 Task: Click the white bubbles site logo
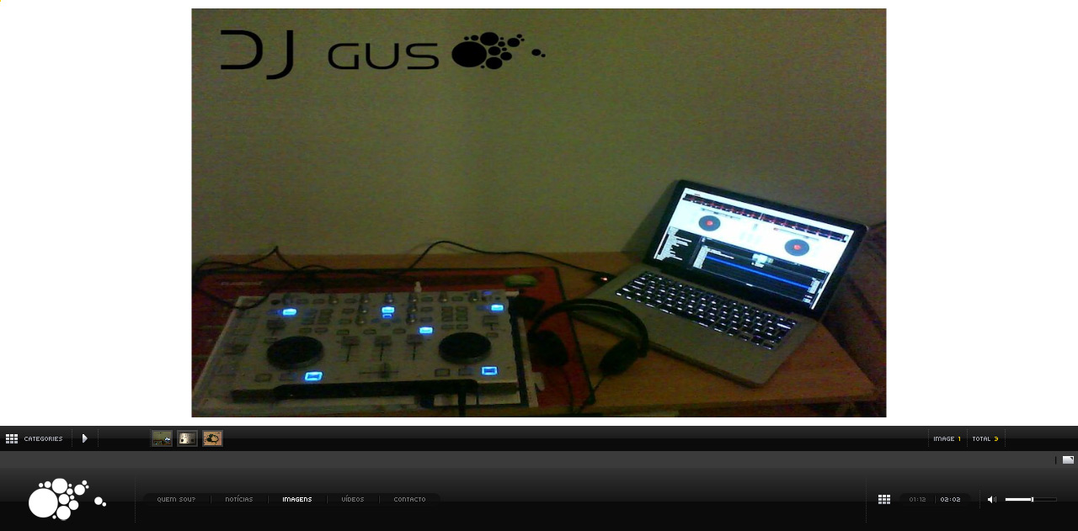click(x=67, y=499)
